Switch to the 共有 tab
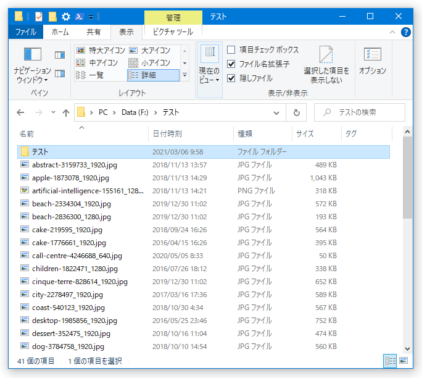This screenshot has width=422, height=378. (93, 32)
